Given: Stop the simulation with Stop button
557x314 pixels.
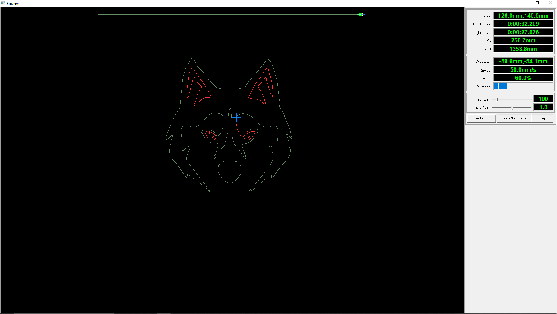Looking at the screenshot, I should pos(542,118).
